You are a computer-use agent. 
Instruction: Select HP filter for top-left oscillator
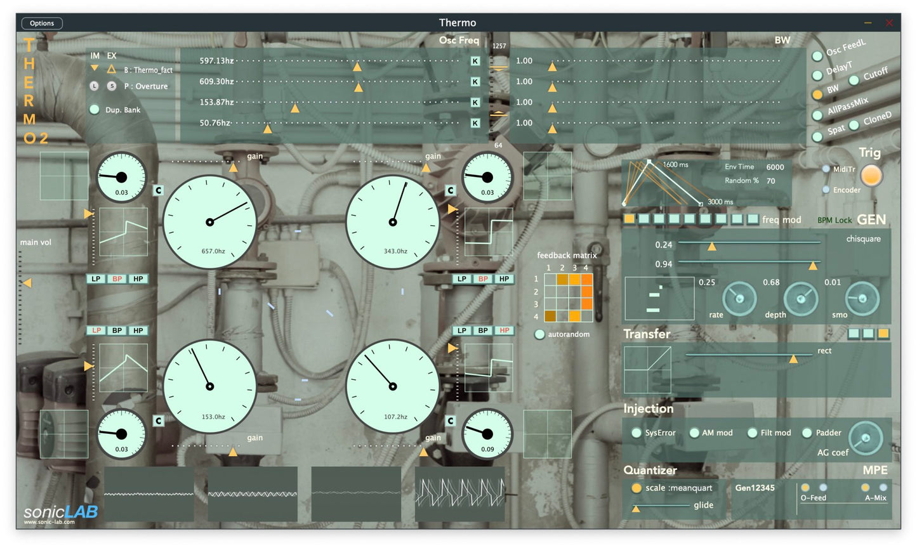tap(138, 279)
